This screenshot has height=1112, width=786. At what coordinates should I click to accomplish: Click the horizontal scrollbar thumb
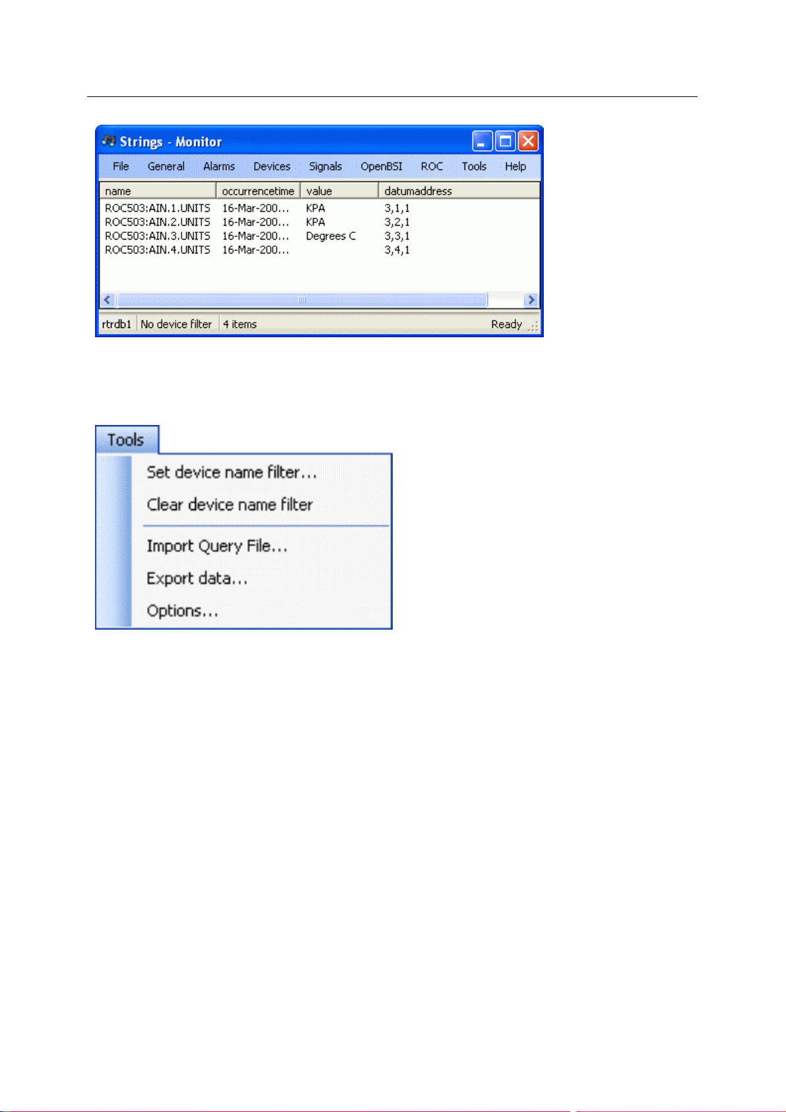(302, 300)
